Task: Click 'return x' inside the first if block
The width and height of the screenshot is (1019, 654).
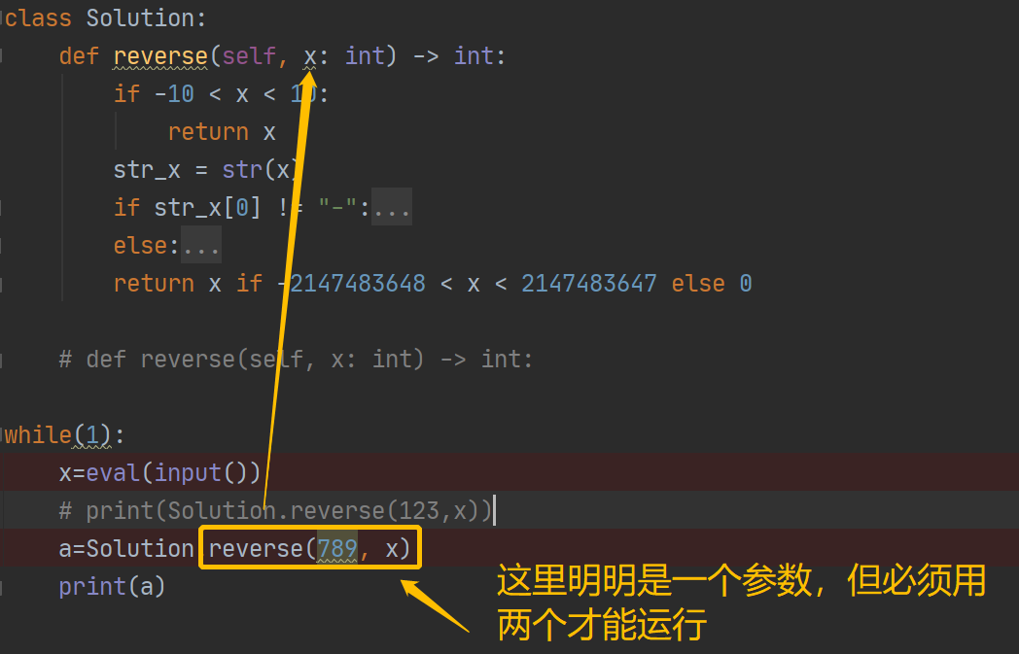Action: pyautogui.click(x=222, y=132)
